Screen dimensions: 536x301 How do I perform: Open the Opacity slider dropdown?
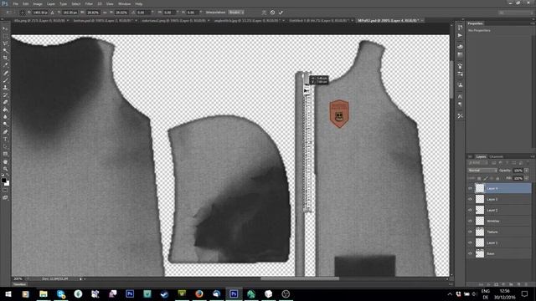(527, 171)
